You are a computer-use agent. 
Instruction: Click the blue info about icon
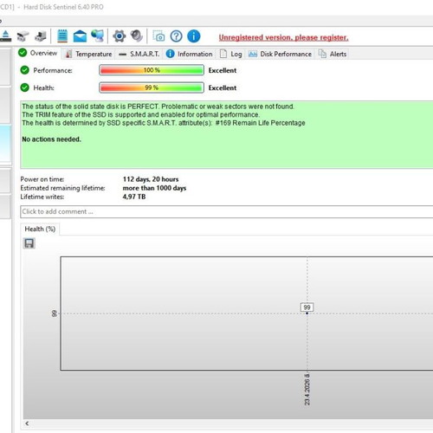194,36
